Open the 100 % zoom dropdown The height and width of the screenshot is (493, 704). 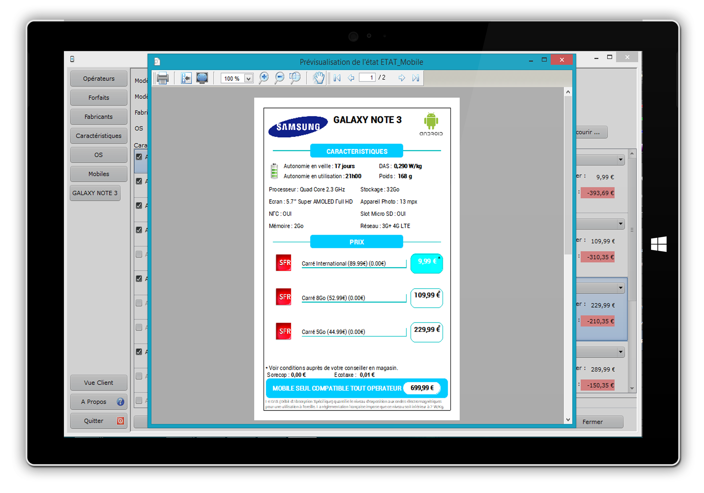pos(249,79)
